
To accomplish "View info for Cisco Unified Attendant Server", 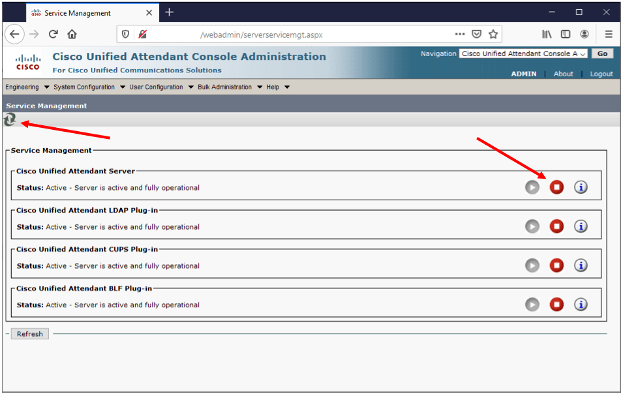I will click(581, 187).
